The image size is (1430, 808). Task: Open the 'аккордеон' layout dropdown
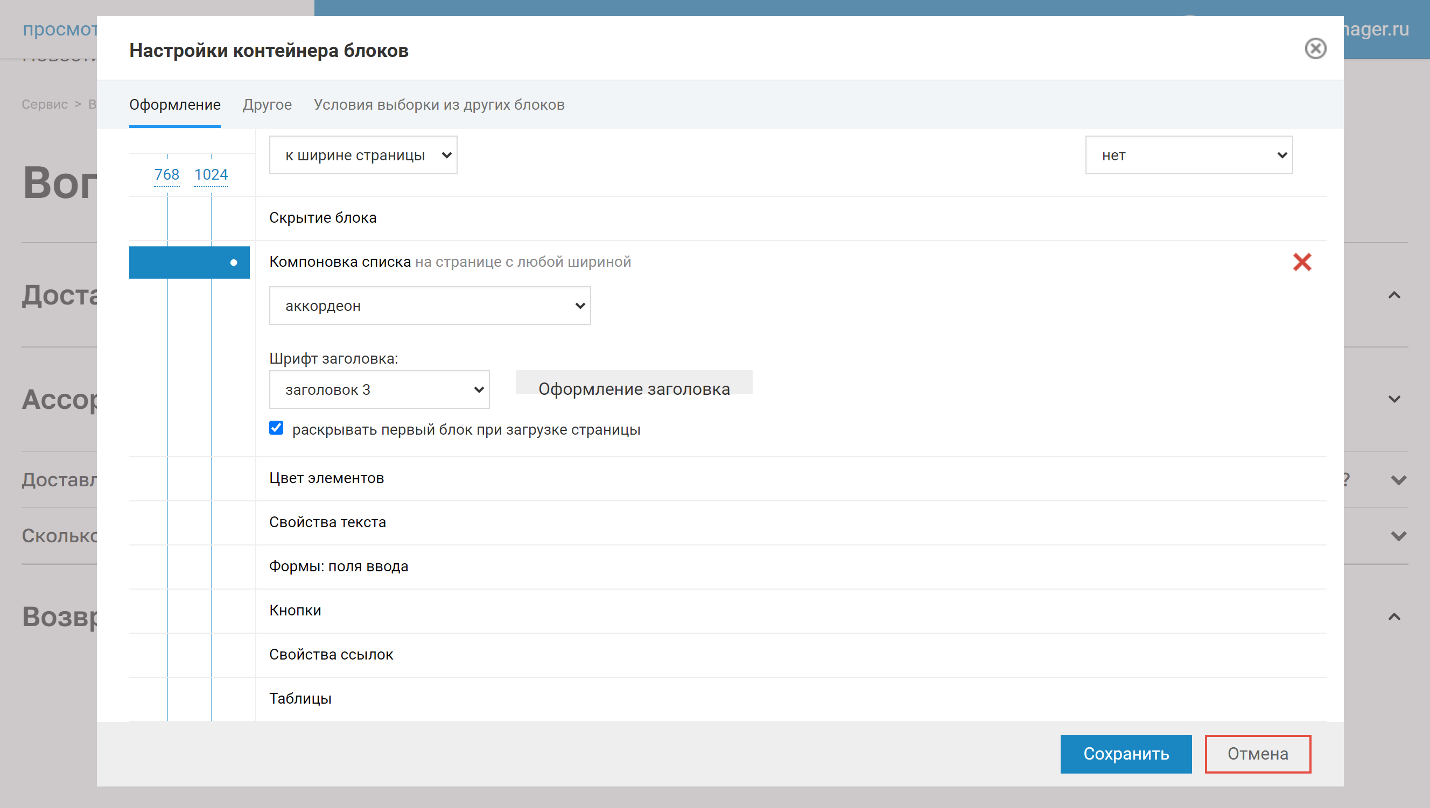(x=429, y=306)
